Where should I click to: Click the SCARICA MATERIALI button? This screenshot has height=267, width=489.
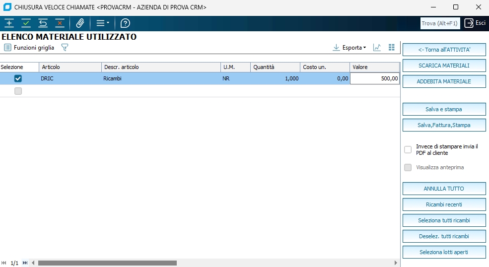click(444, 66)
